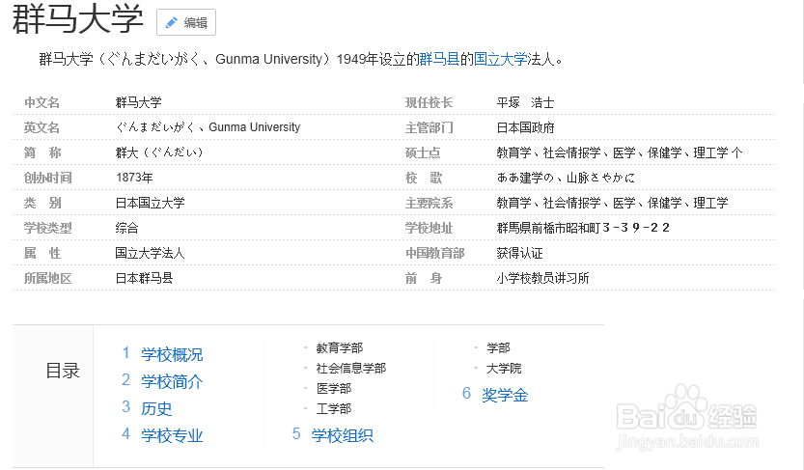
Task: Click the 现任校长 value 平塚 浩士
Action: [x=525, y=102]
